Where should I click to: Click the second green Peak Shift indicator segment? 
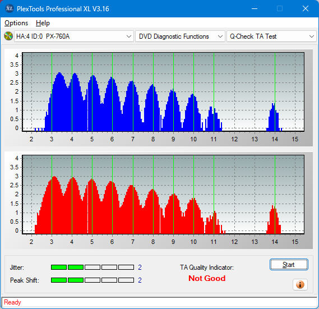click(76, 280)
